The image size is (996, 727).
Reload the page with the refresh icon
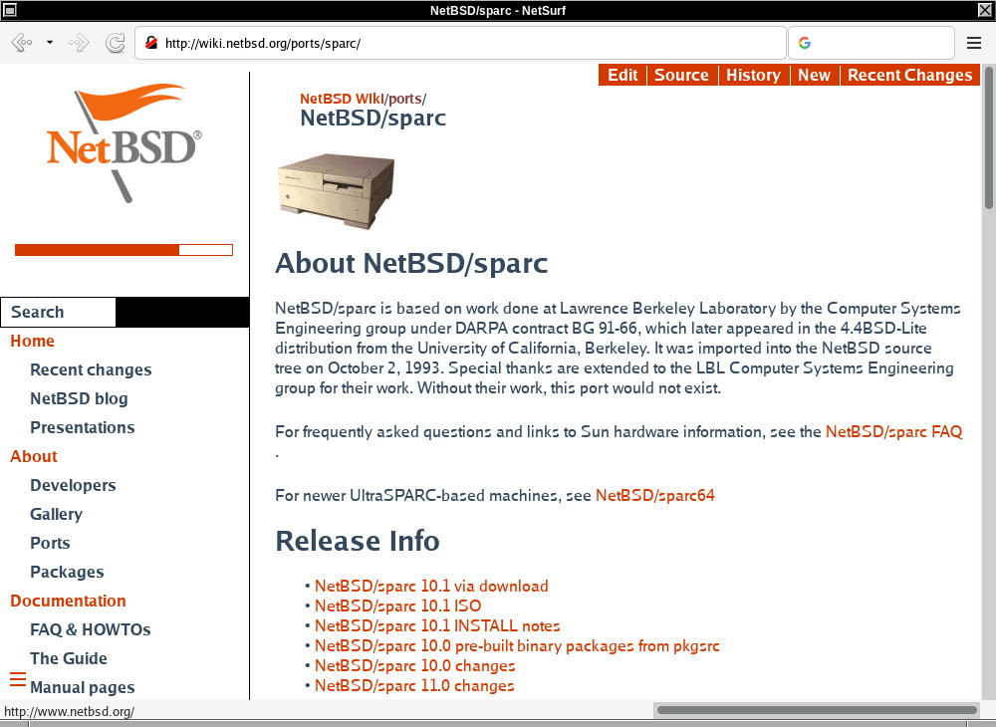coord(115,43)
